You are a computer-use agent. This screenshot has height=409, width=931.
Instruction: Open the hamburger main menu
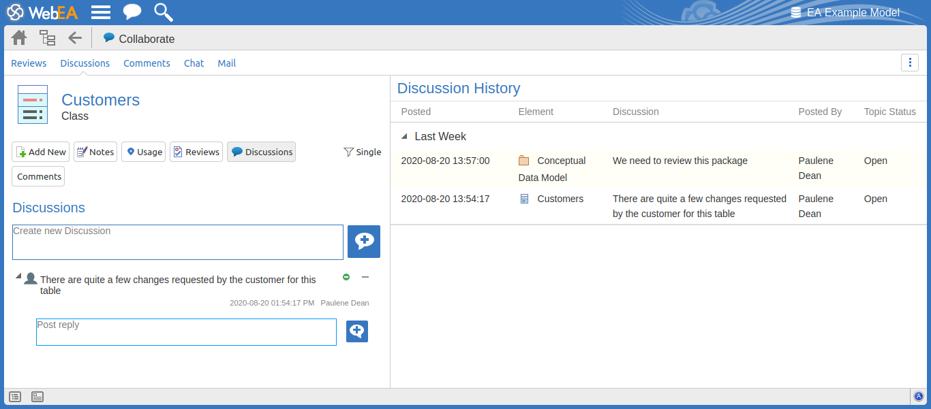(101, 12)
